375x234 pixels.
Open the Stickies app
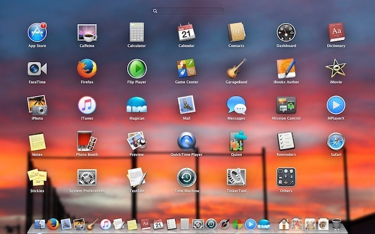[x=37, y=178]
